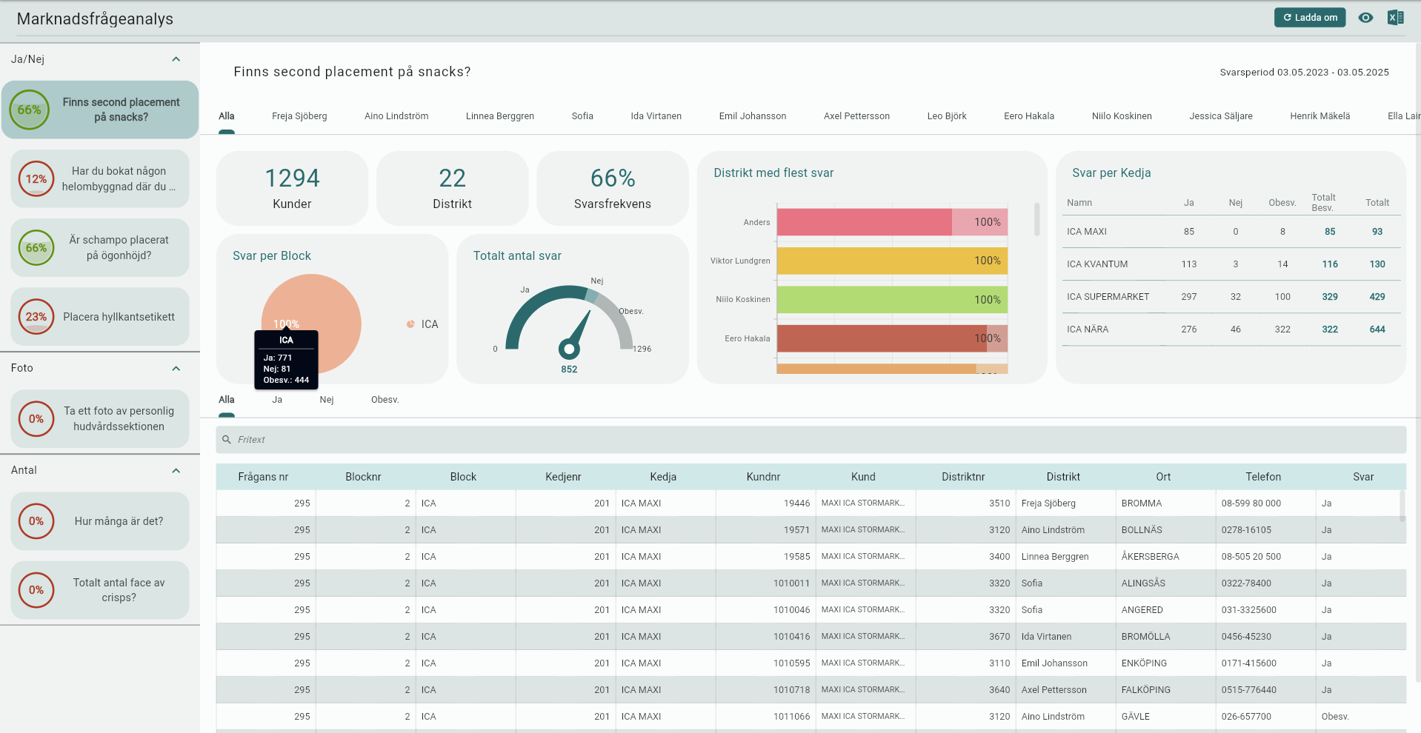Click the Fritext search input
This screenshot has height=733, width=1421.
[811, 439]
